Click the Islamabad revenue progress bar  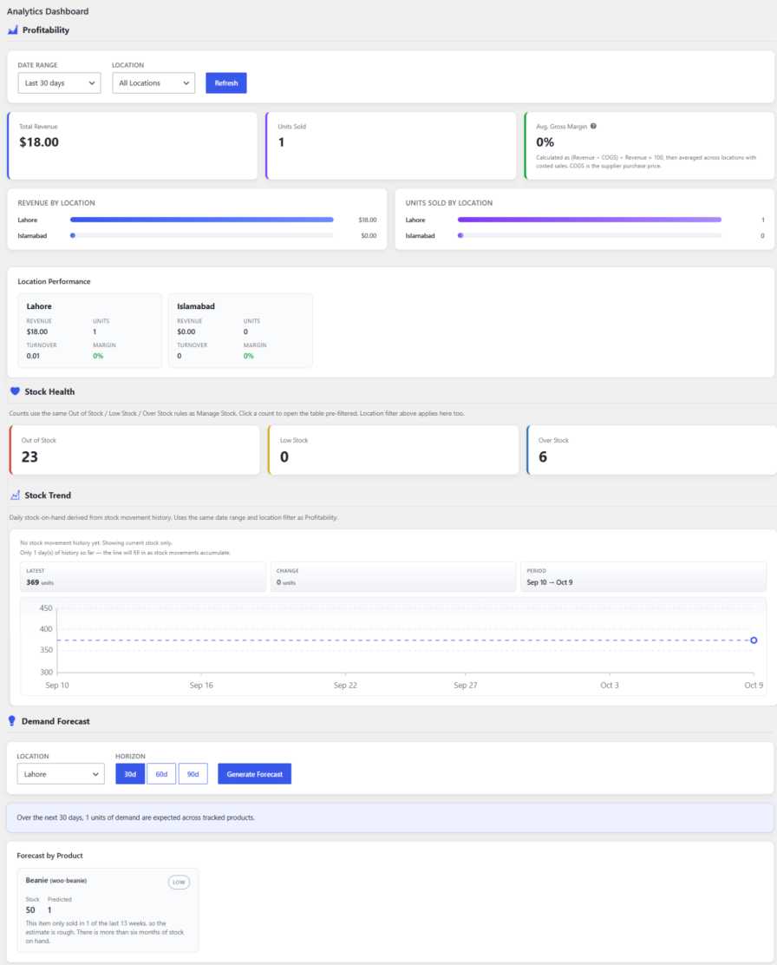point(202,236)
